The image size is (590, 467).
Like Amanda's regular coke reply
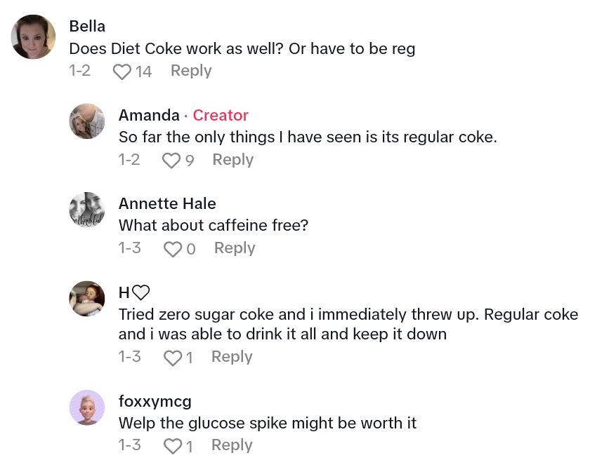click(171, 161)
